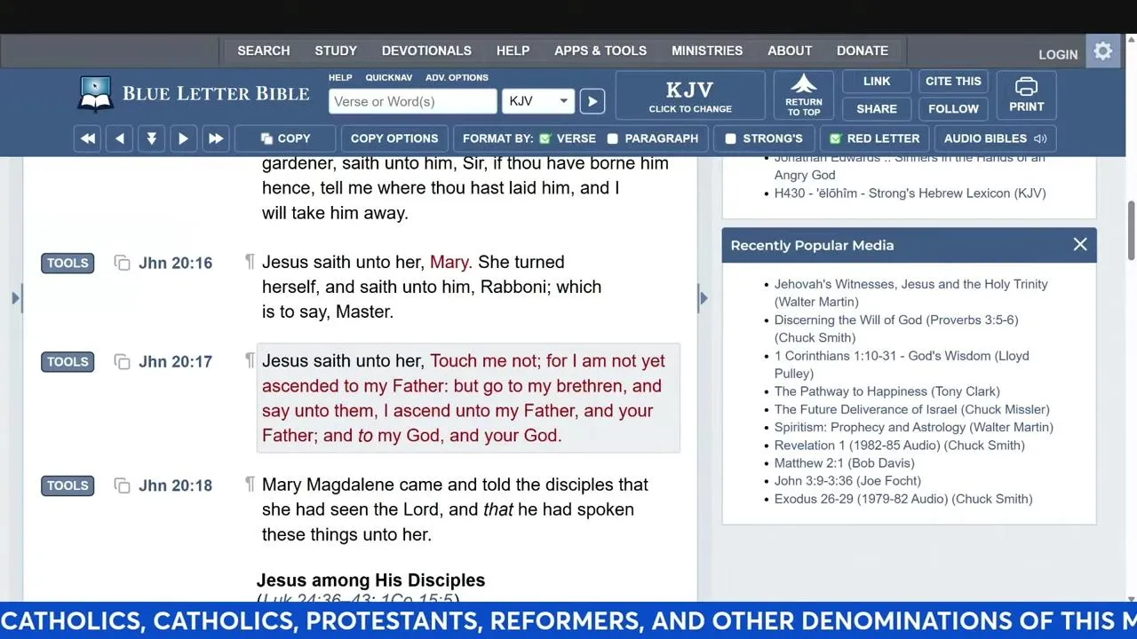Image resolution: width=1137 pixels, height=639 pixels.
Task: Copy verse Jhn 20:18 icon
Action: click(122, 485)
